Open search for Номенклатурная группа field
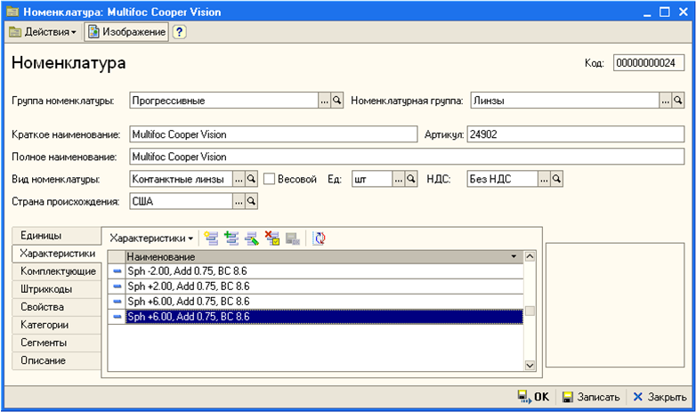Image resolution: width=696 pixels, height=412 pixels. 678,101
